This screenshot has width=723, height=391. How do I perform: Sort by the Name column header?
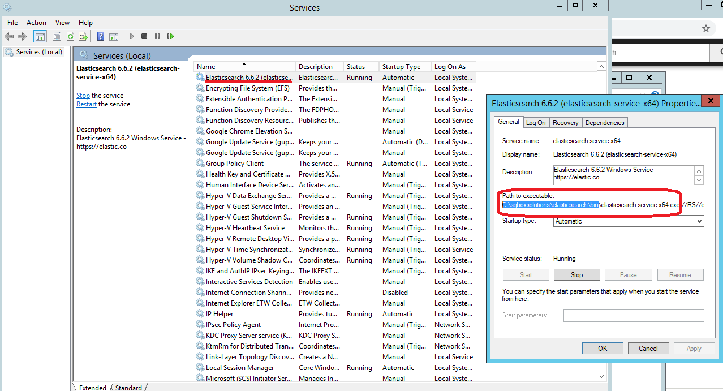click(x=245, y=67)
